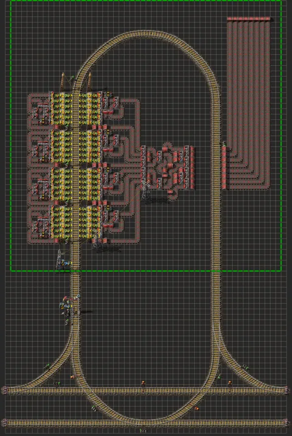The width and height of the screenshot is (292, 436).
Task: Select the power pole below the station left of the rail
Action: (59, 259)
